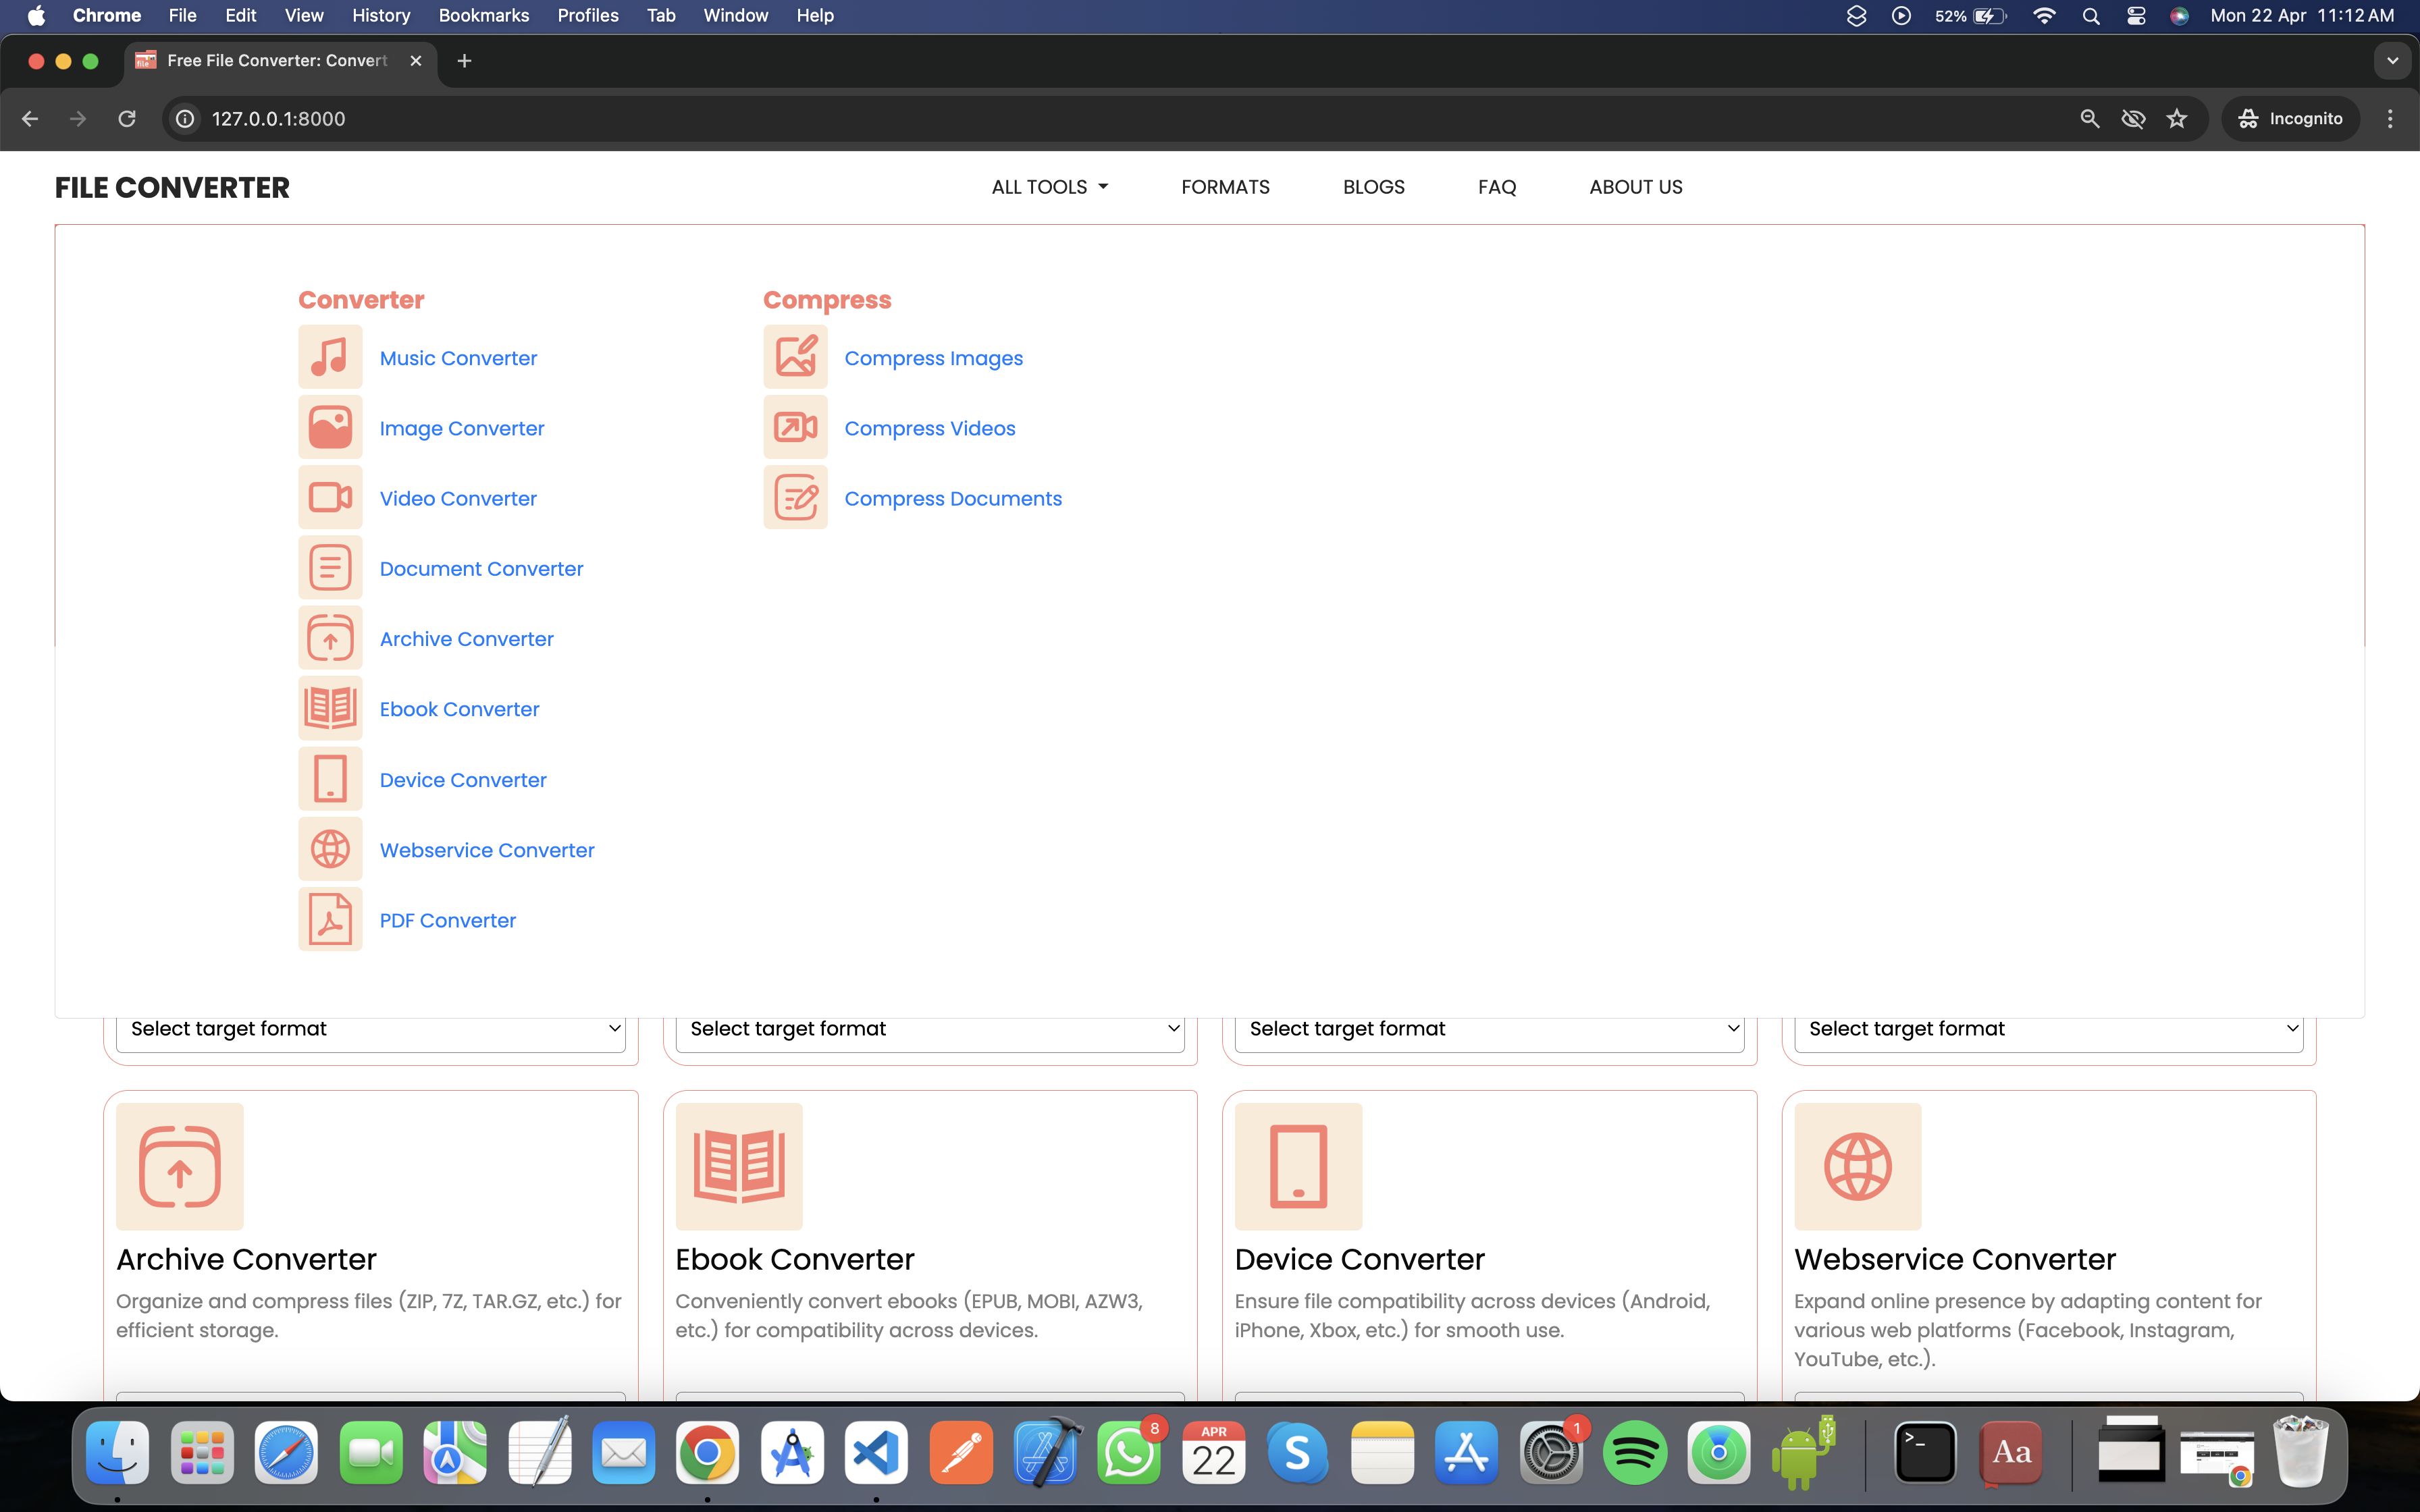Click the Video Converter camera icon

(x=330, y=498)
